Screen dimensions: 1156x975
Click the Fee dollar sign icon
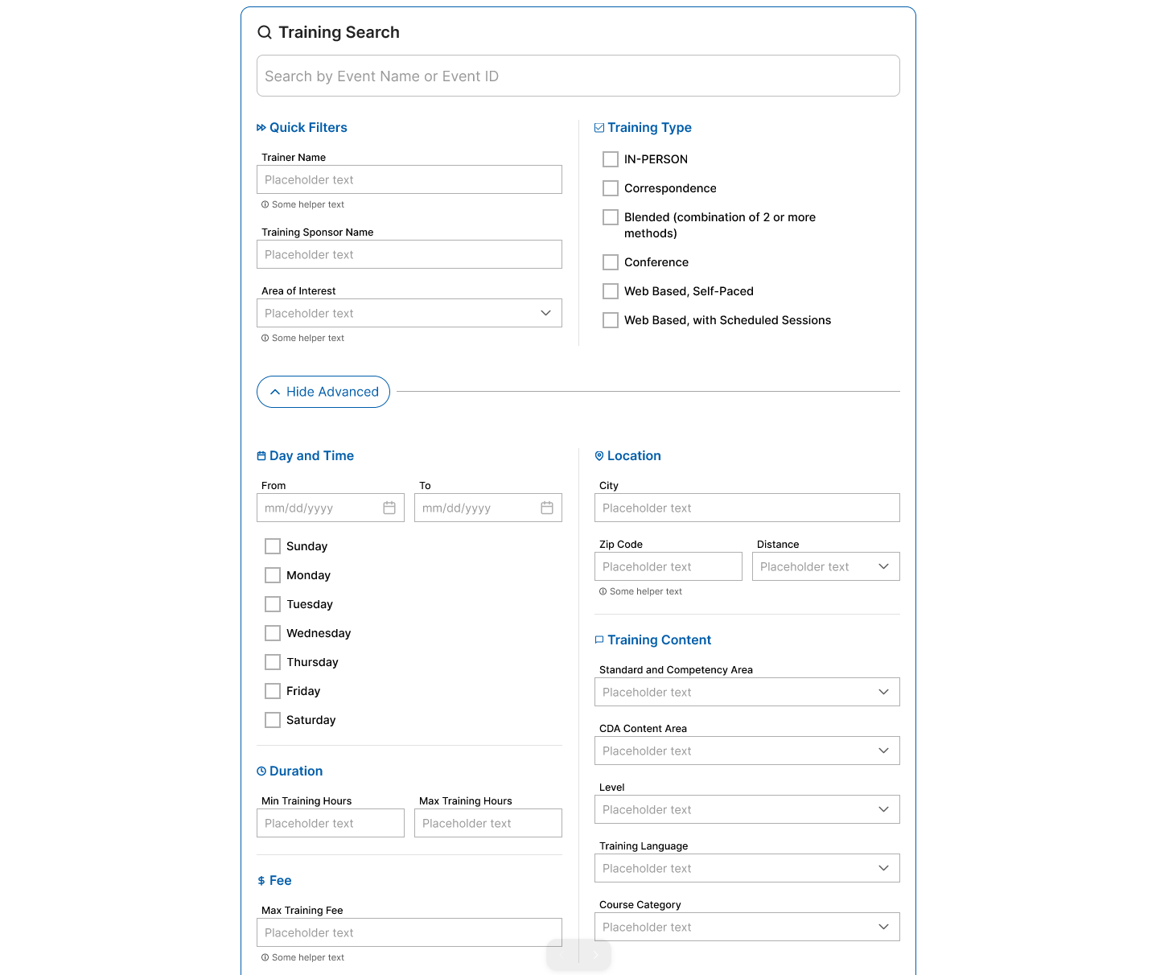[x=261, y=880]
